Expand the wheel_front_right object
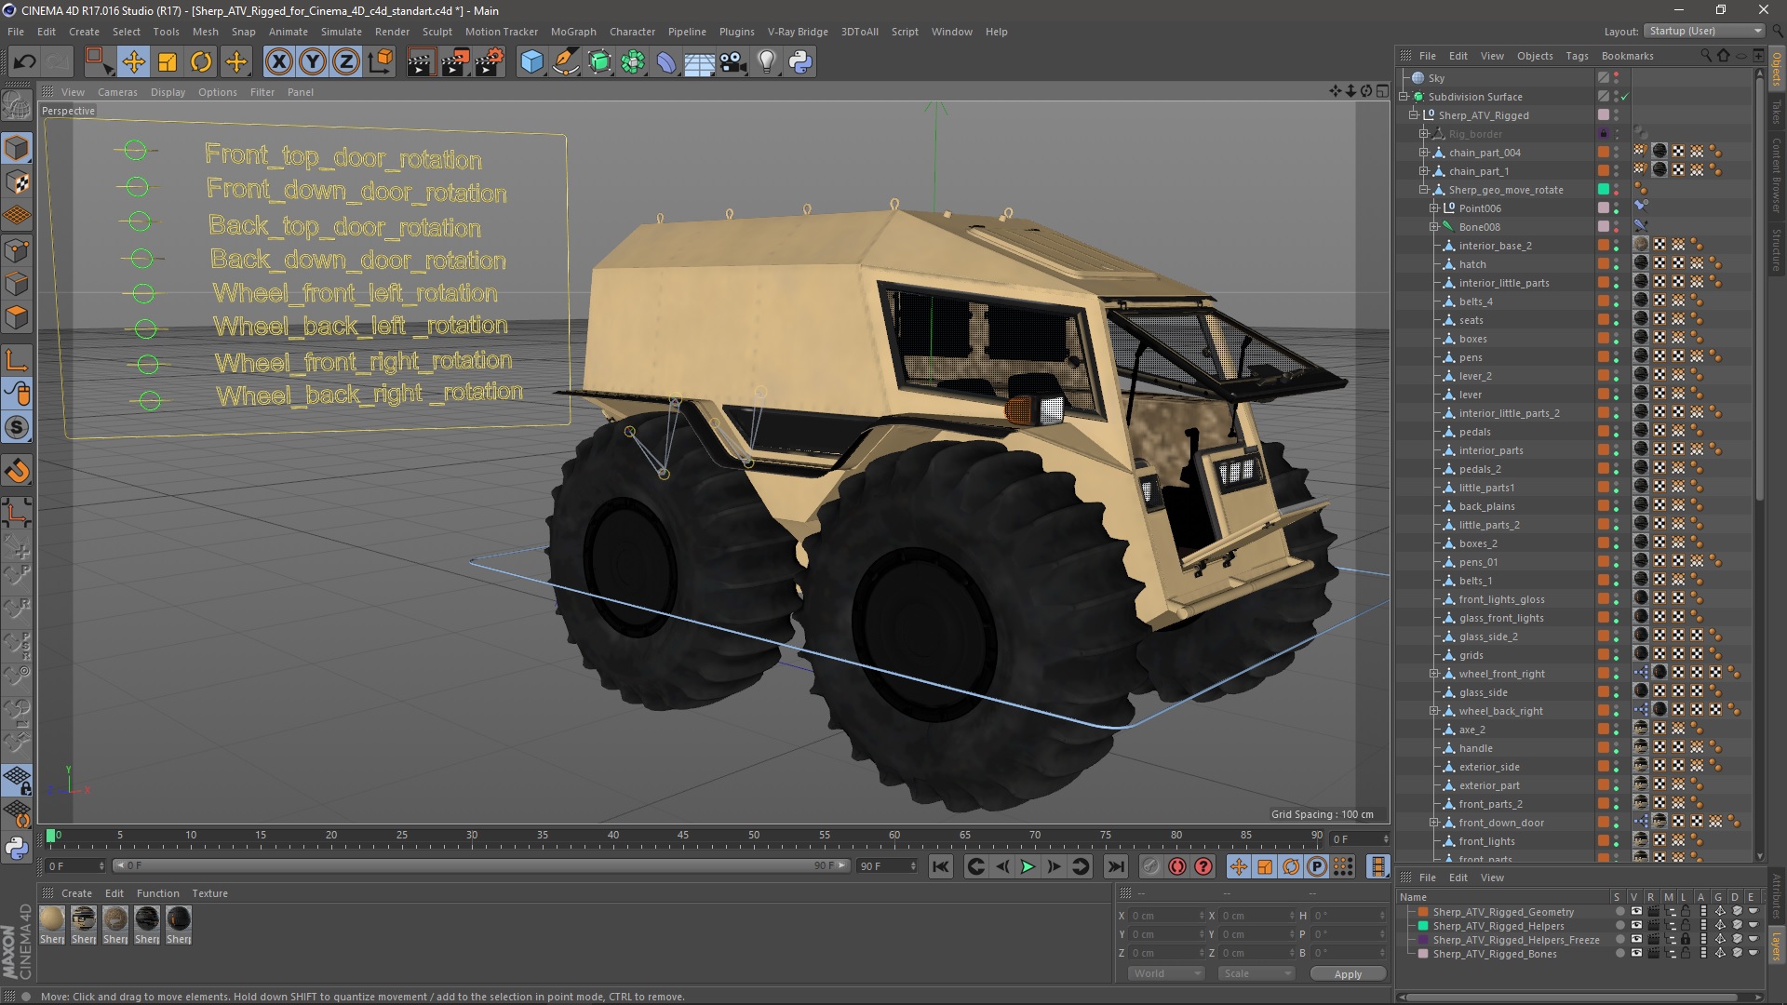 [1434, 674]
